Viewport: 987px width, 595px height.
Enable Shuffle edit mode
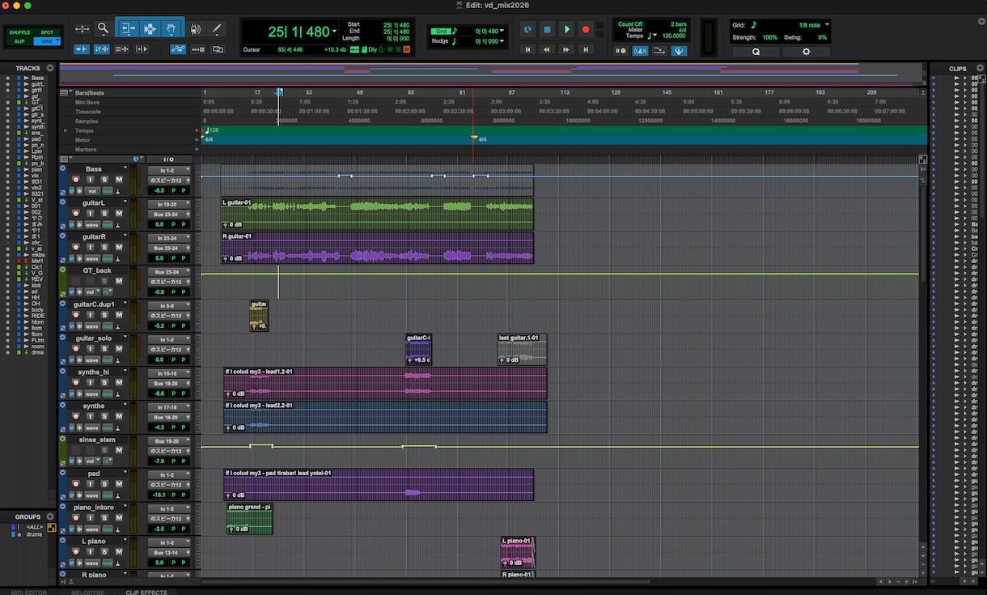click(20, 32)
